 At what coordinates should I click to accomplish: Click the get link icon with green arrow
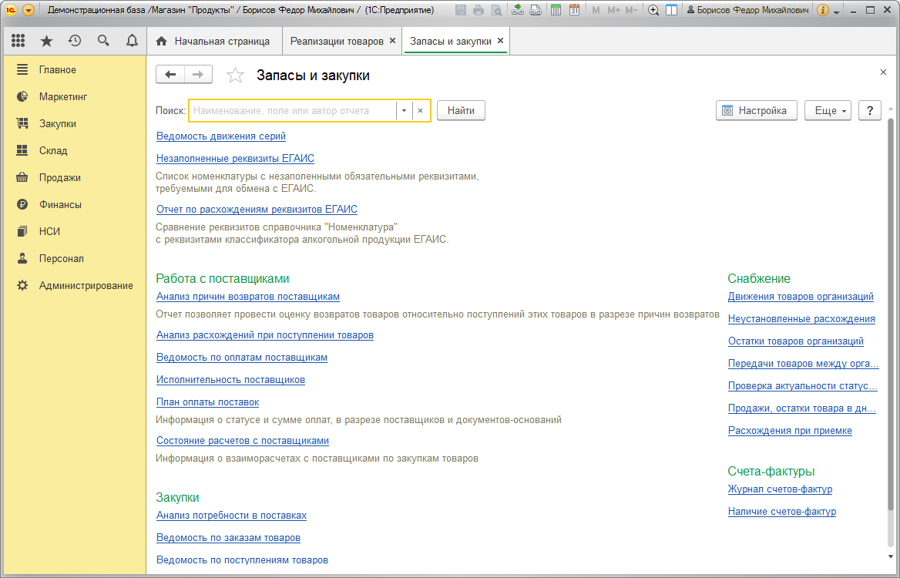[x=518, y=10]
